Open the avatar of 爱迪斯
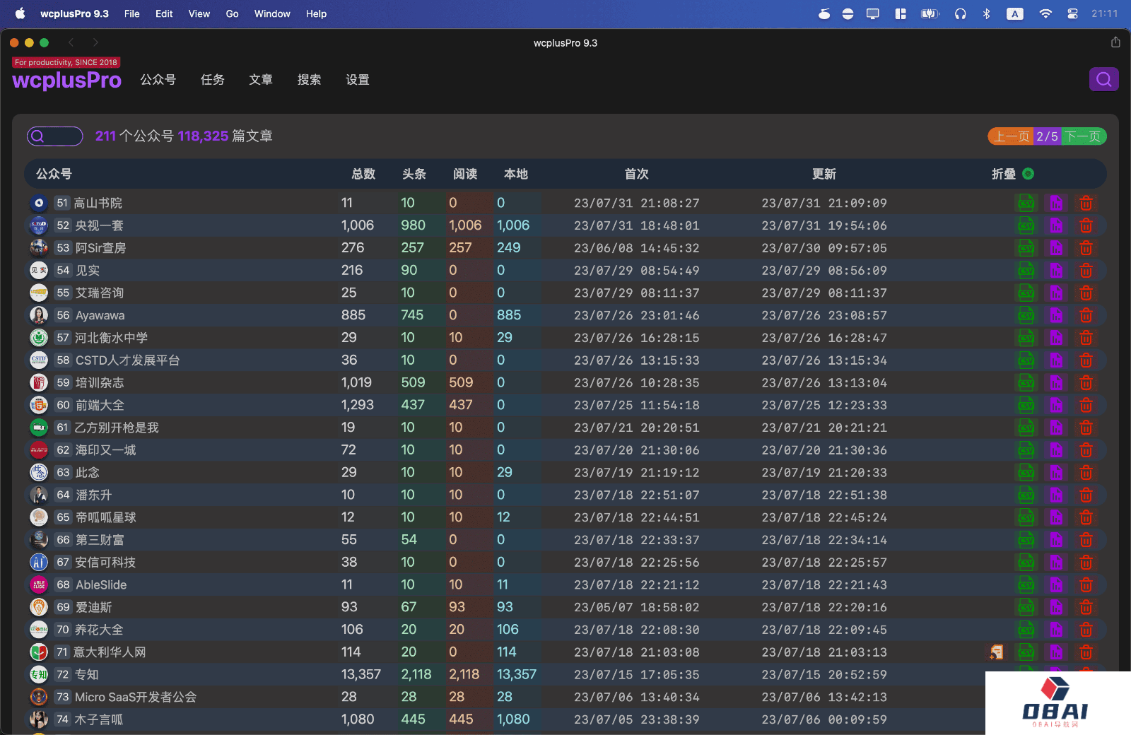This screenshot has height=735, width=1131. pos(39,607)
